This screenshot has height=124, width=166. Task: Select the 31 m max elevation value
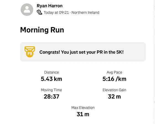83,114
